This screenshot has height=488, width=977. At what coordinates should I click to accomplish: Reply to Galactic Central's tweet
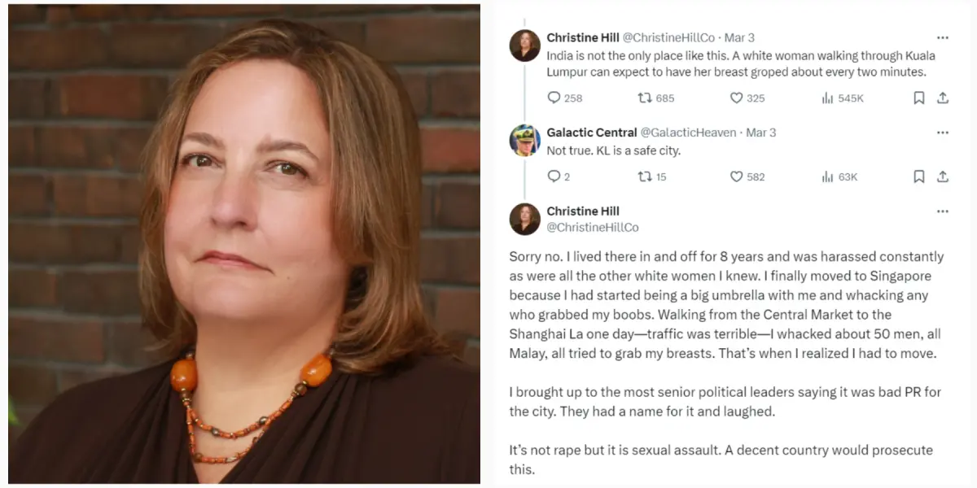point(554,176)
